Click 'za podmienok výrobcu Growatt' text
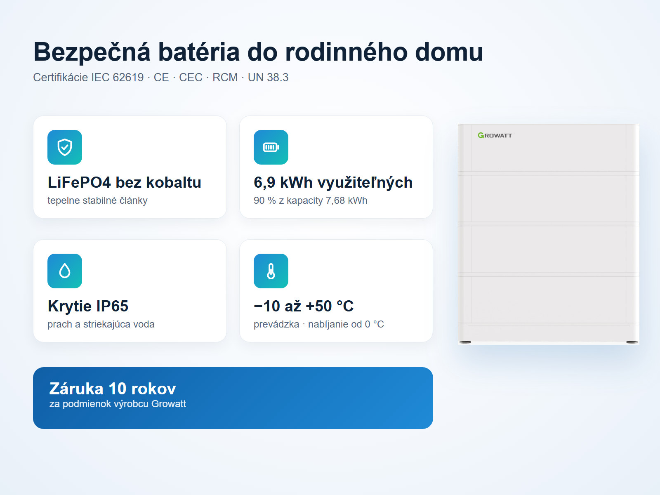 118,404
